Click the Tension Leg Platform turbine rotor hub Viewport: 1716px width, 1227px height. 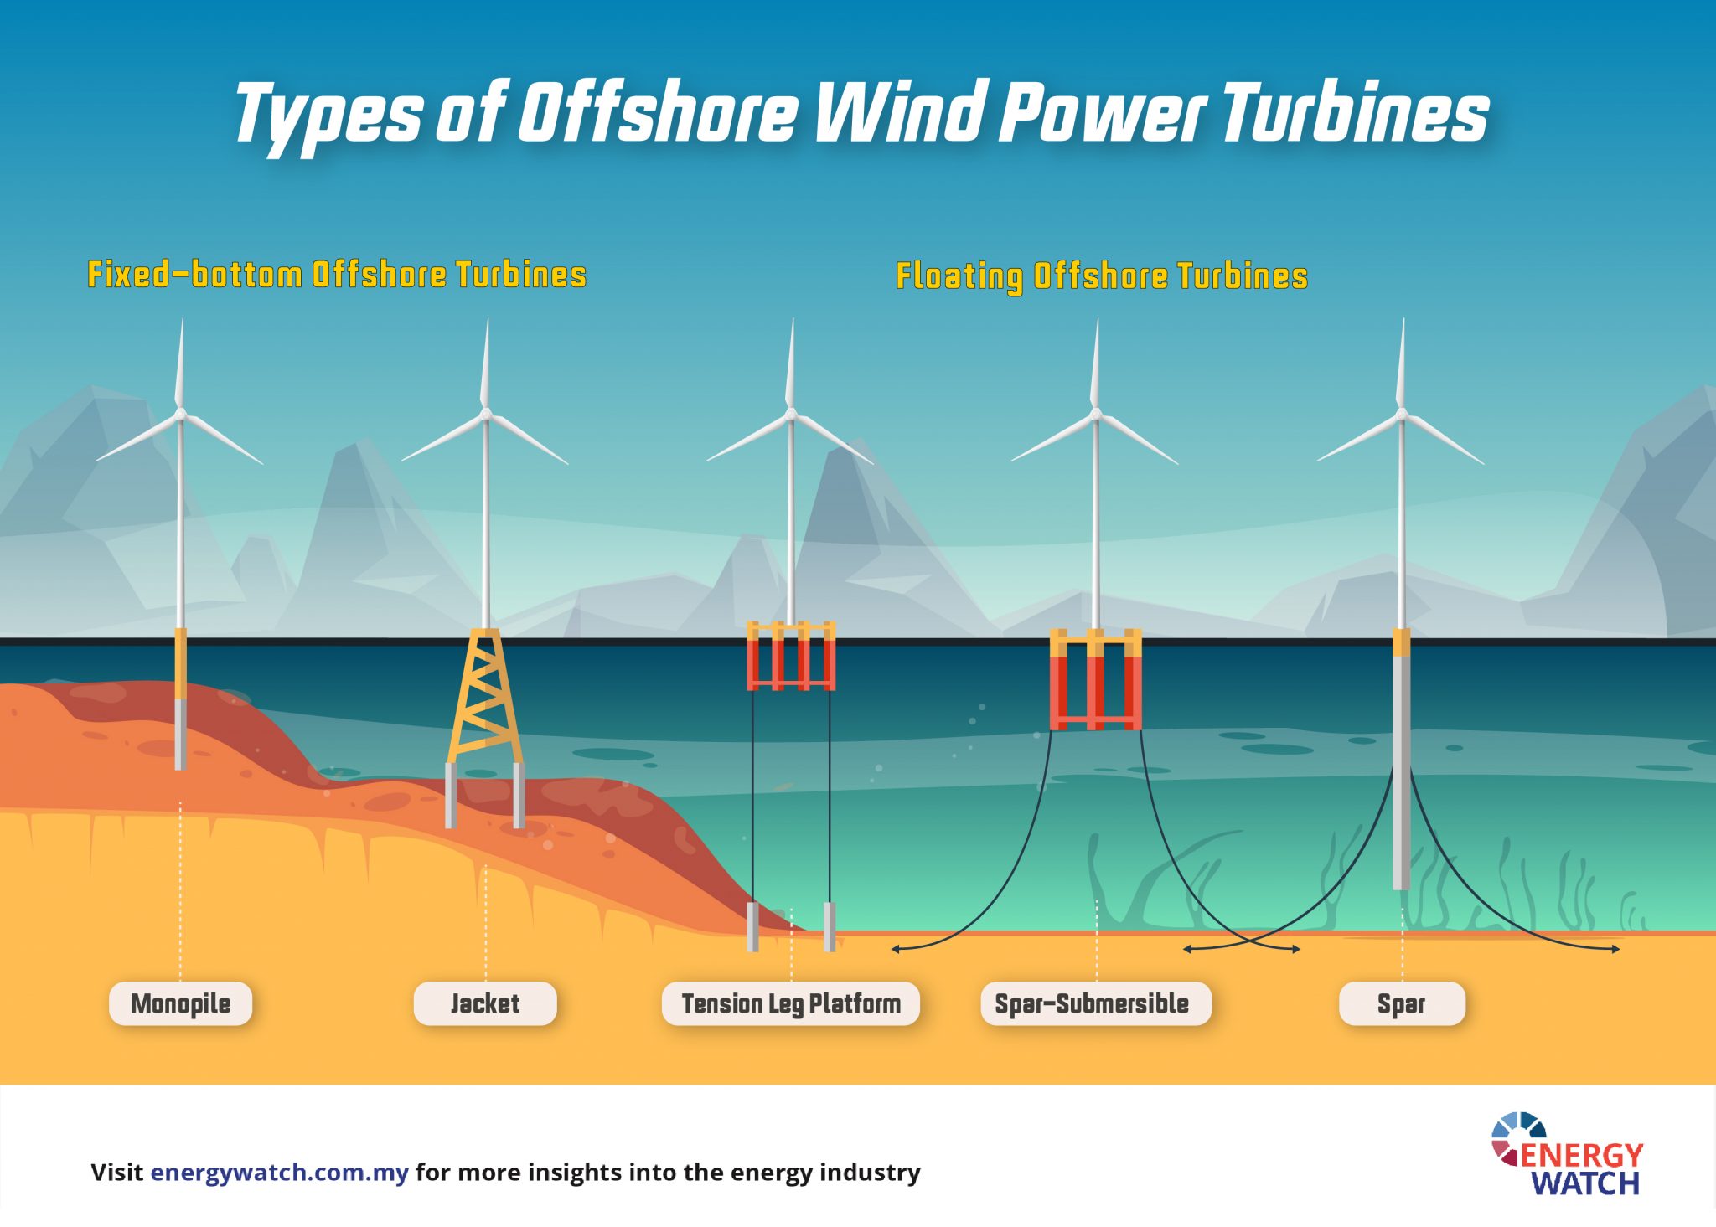790,415
